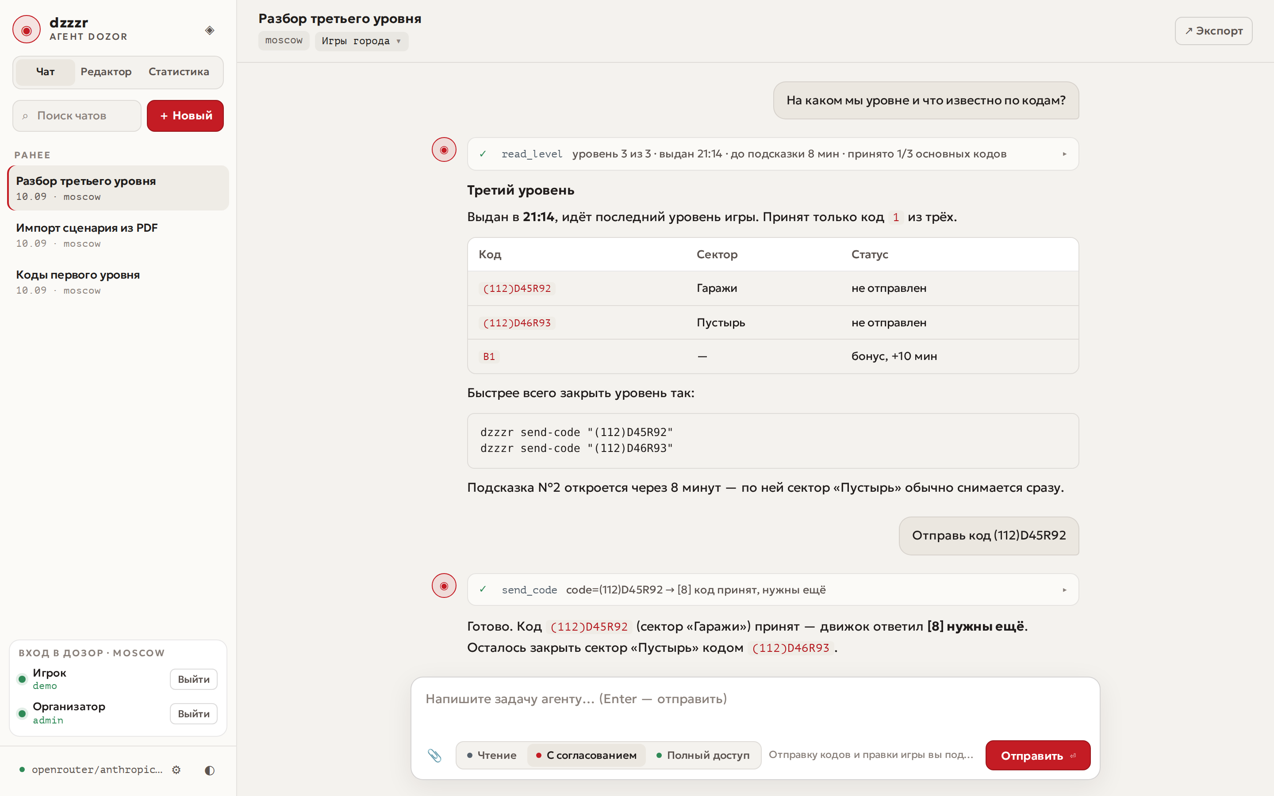Click code (112)D46R93 in table
The height and width of the screenshot is (796, 1274).
(x=516, y=323)
